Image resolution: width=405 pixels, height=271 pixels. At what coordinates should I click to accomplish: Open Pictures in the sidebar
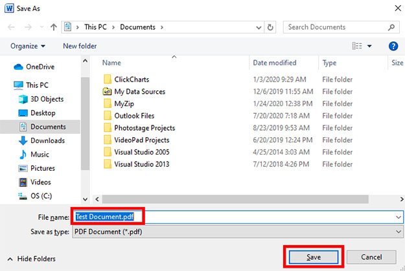coord(37,168)
